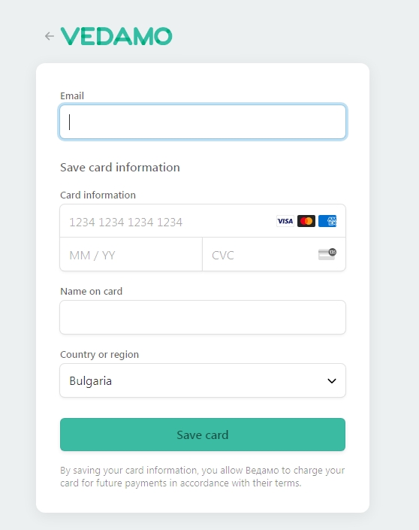Click the Name on card label
This screenshot has height=530, width=419.
[x=91, y=292]
